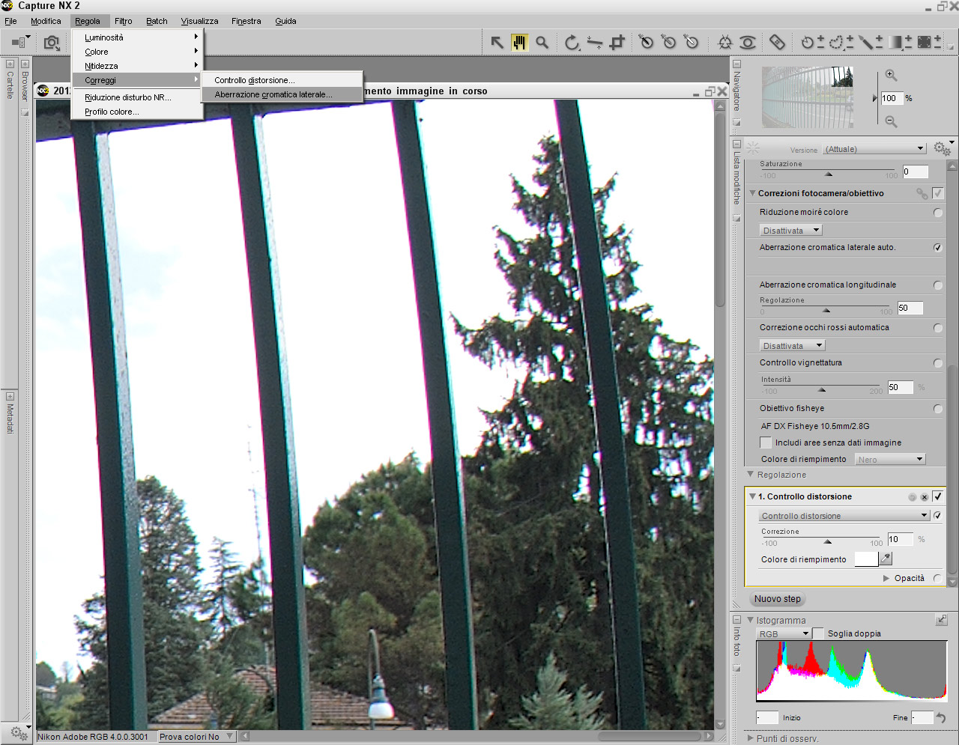Click the histogram reset arrow icon
Viewport: 959px width, 745px height.
click(x=941, y=718)
